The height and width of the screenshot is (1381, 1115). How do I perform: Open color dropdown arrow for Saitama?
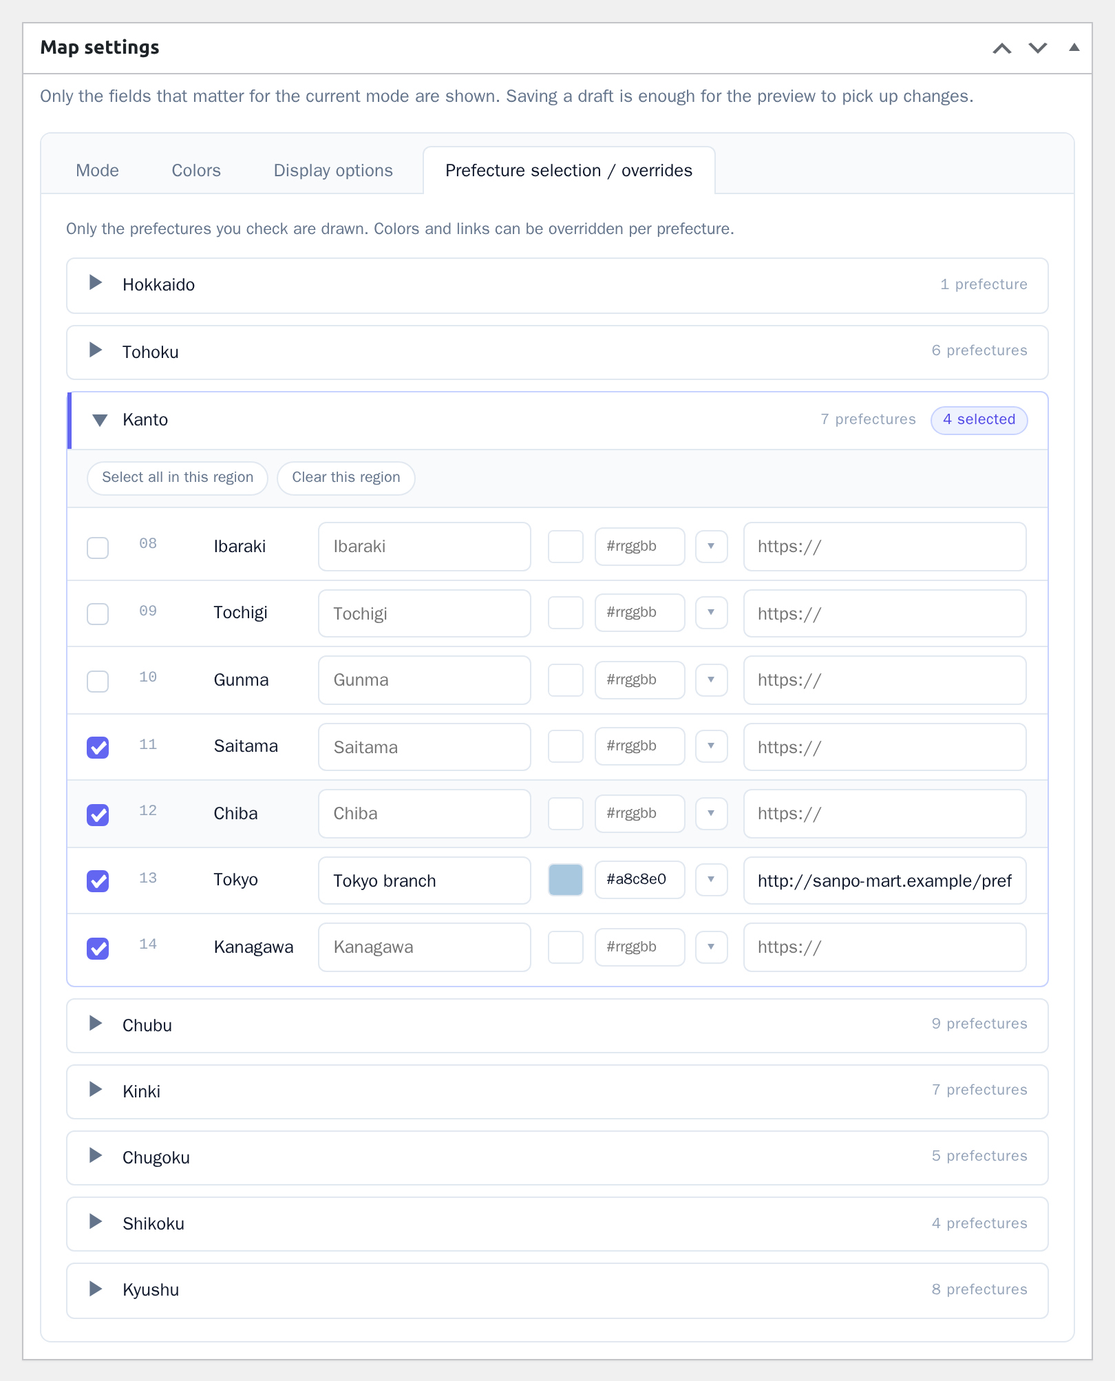(712, 746)
